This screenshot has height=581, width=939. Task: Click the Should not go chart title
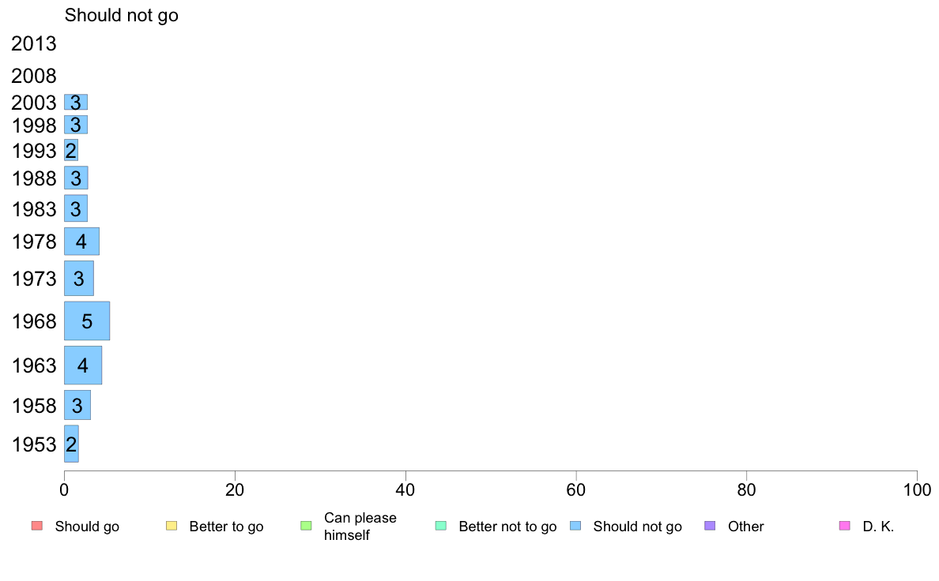pyautogui.click(x=122, y=15)
